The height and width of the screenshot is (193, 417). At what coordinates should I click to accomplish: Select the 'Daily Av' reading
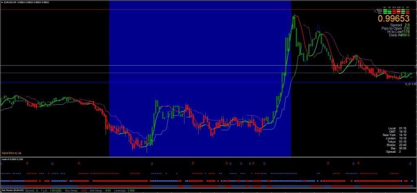click(399, 35)
